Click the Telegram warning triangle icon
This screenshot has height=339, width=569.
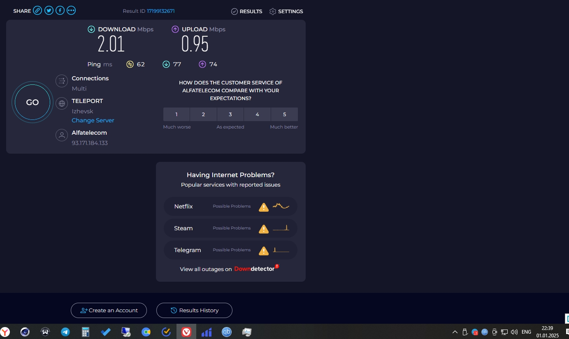coord(264,250)
